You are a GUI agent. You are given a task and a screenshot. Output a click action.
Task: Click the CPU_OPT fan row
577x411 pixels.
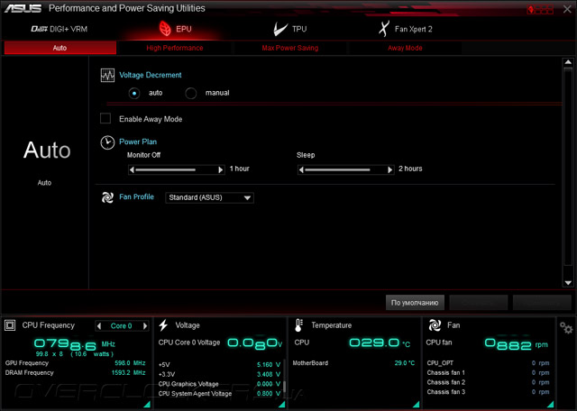[488, 363]
